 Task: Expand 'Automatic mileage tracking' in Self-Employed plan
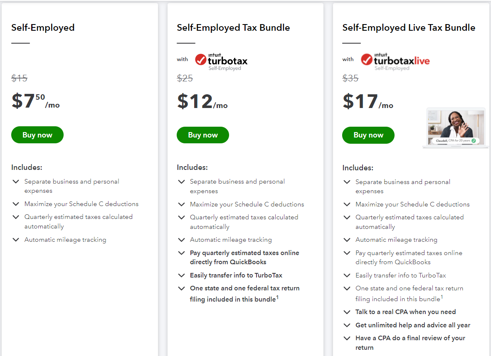(16, 240)
